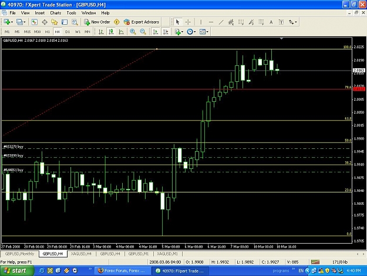Switch chart to M15 timeframe
Image resolution: width=367 pixels, height=276 pixels.
coord(27,32)
